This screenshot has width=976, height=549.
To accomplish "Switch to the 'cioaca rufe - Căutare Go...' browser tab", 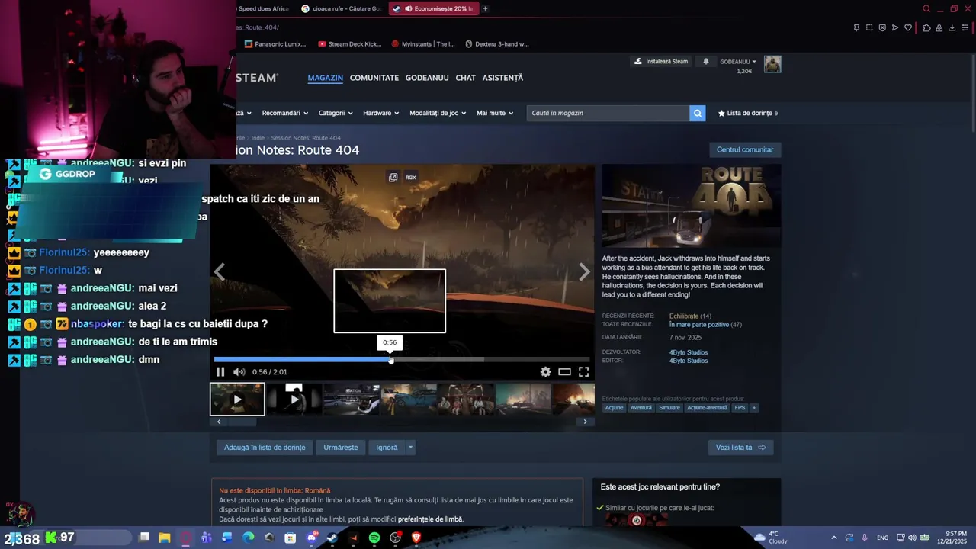I will [x=341, y=8].
